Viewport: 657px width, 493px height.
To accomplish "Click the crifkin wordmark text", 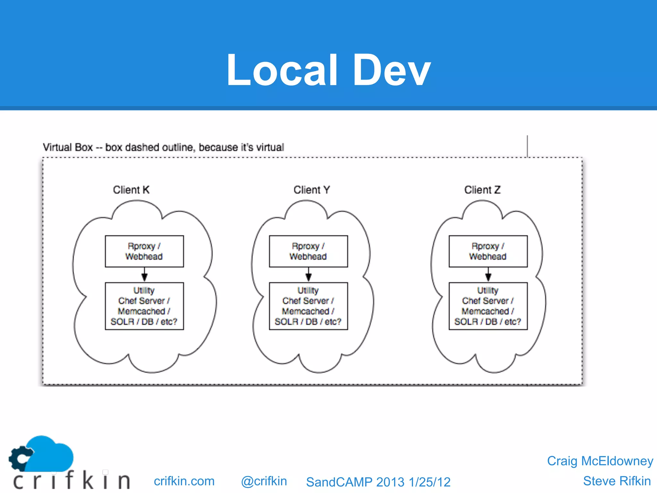I will (x=71, y=480).
